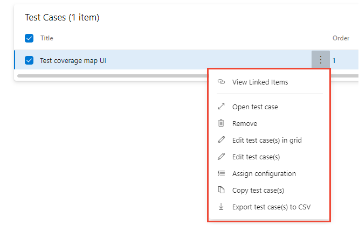Click the link icon beside View Linked Items
Image resolution: width=359 pixels, height=225 pixels.
click(x=221, y=82)
